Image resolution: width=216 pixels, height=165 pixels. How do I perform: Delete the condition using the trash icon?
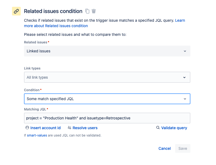pos(94,11)
